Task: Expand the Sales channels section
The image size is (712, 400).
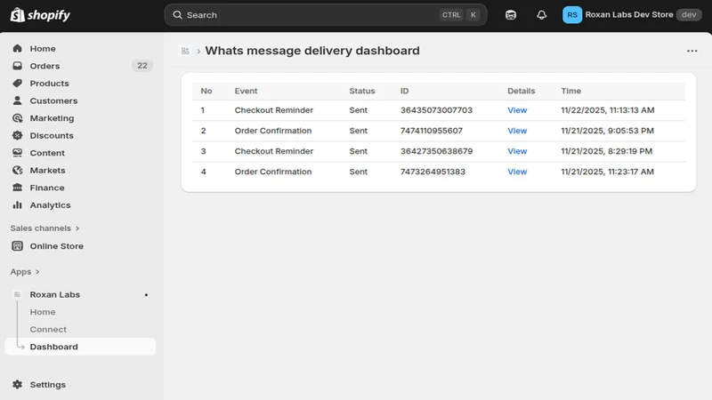Action: (45, 228)
